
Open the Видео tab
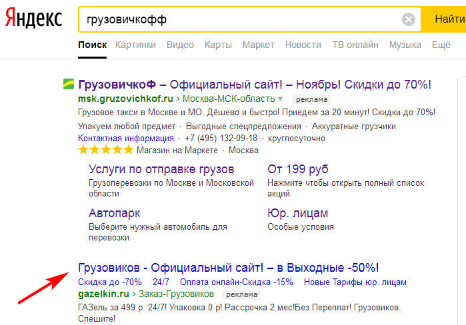(180, 45)
